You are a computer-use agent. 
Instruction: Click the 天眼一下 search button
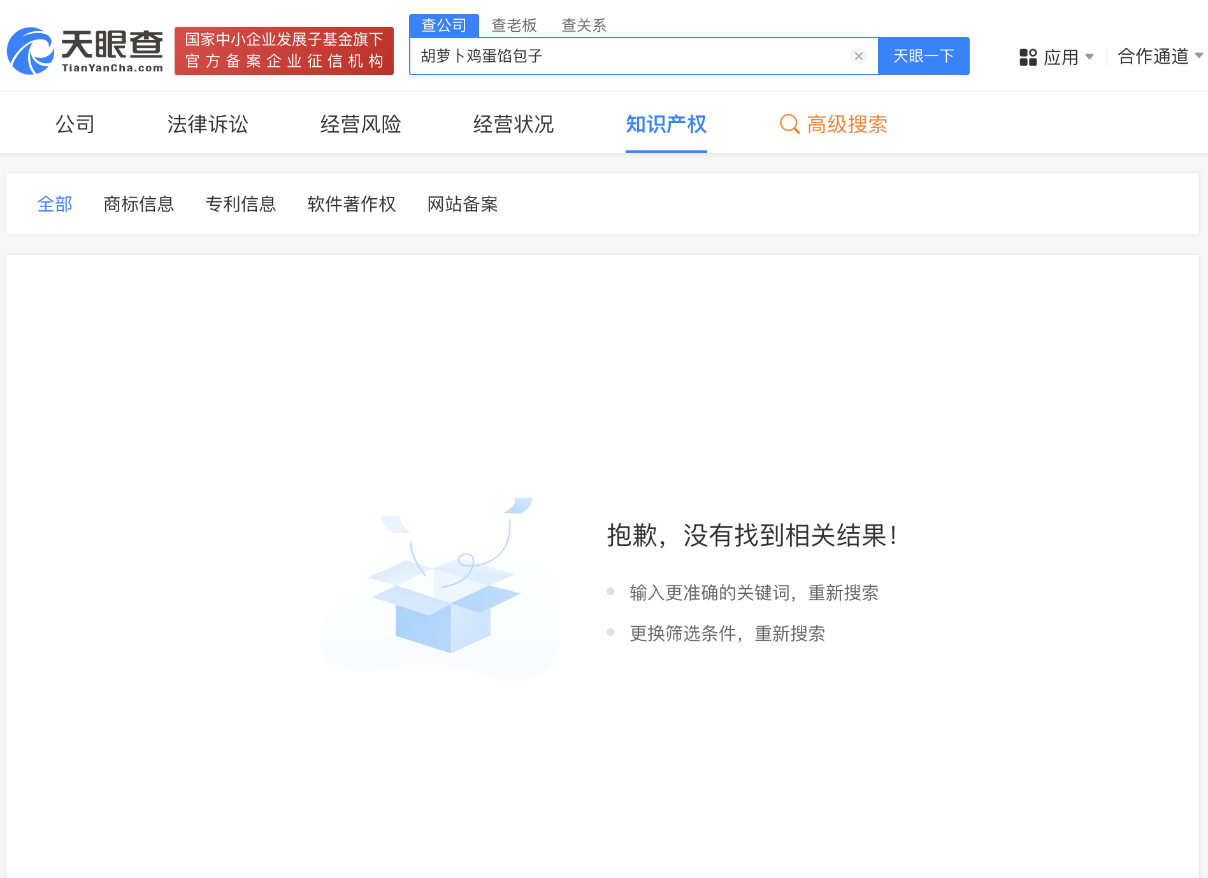[x=924, y=56]
